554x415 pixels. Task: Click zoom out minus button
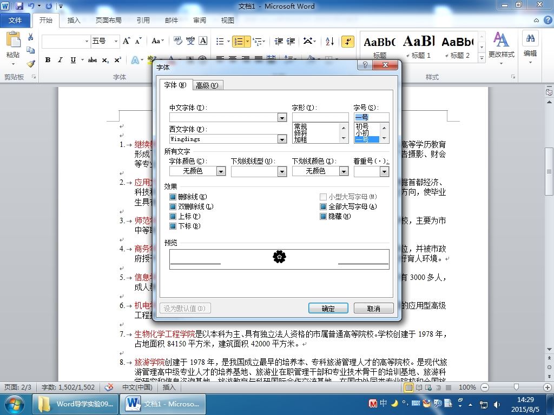pos(485,387)
